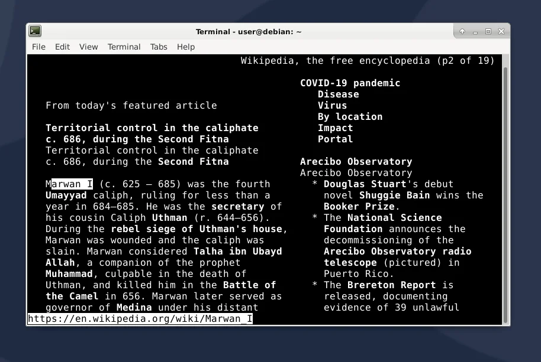The width and height of the screenshot is (541, 362).
Task: Open the Terminal menu
Action: [x=124, y=47]
